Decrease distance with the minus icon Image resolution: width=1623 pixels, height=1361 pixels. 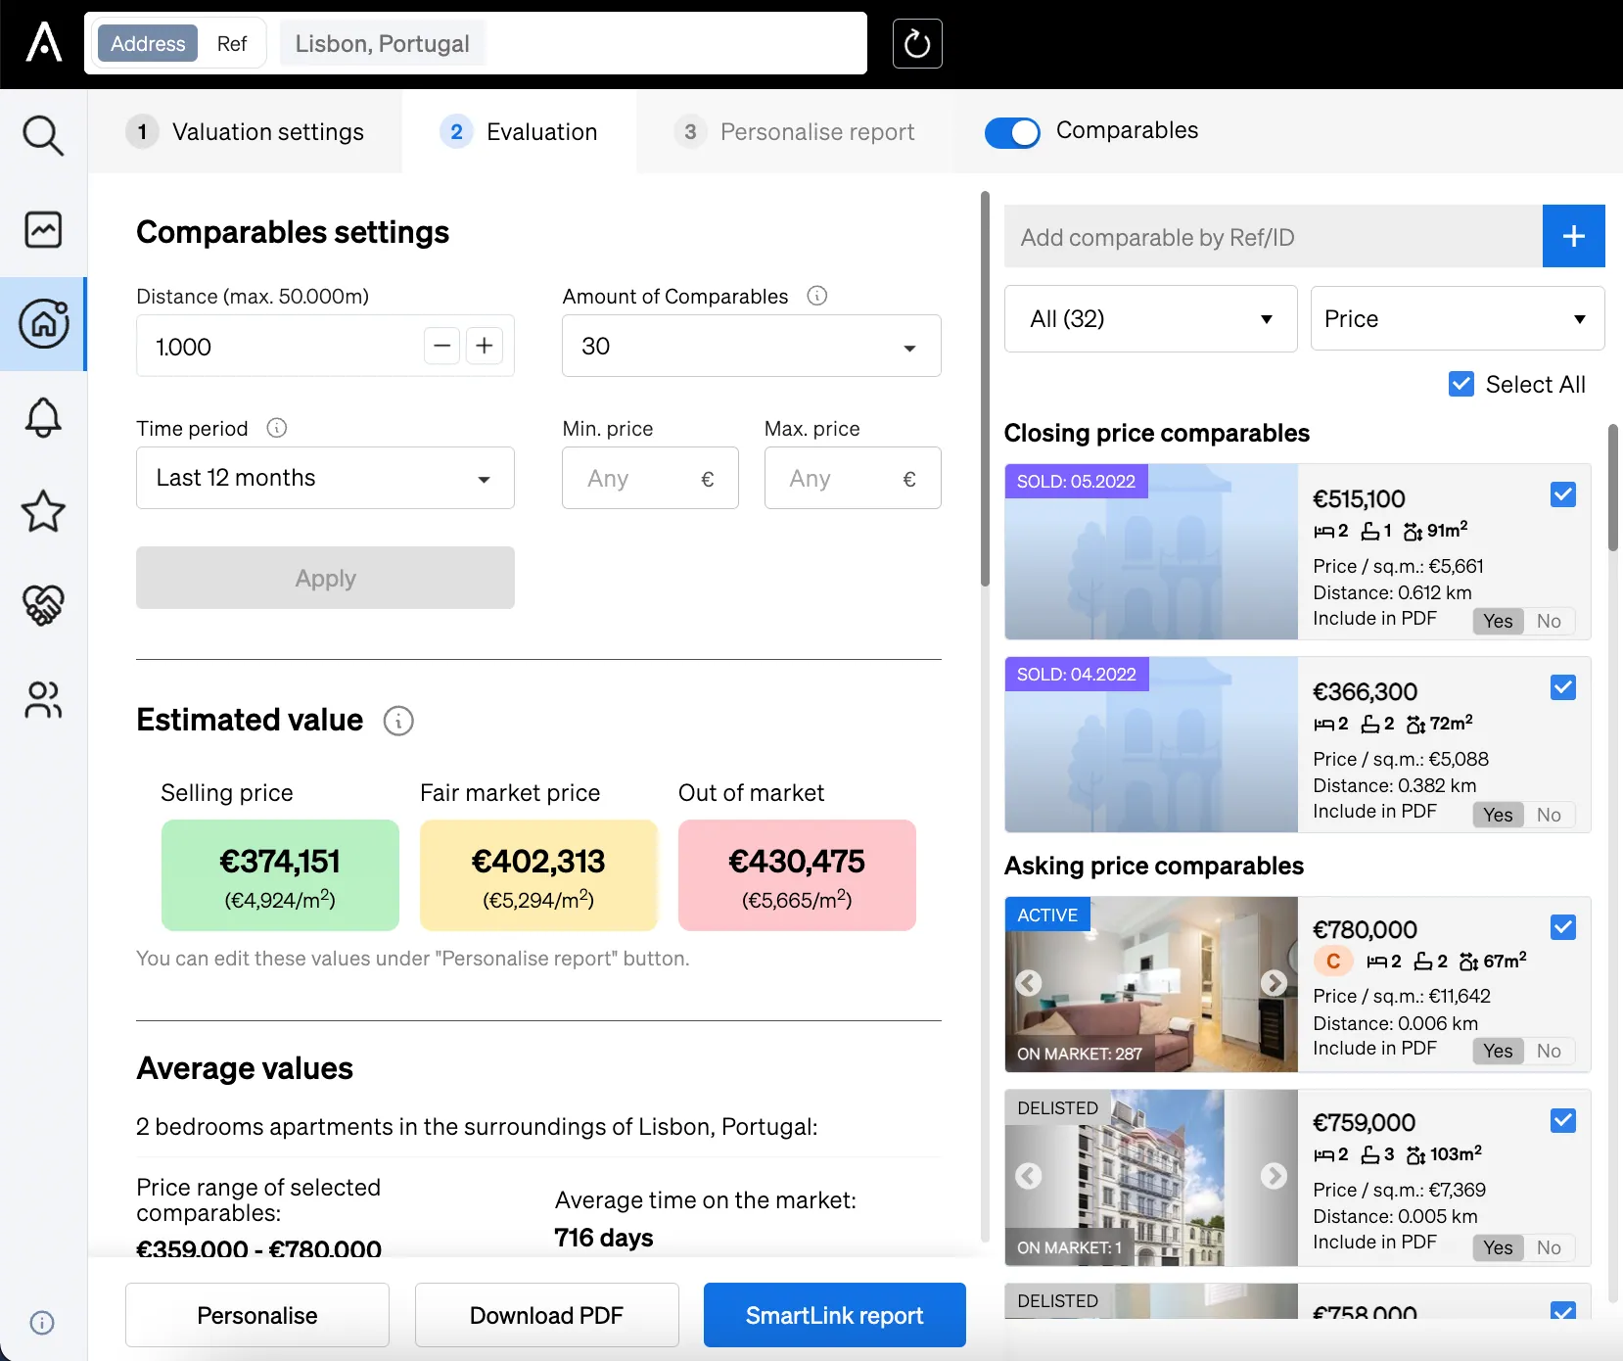coord(442,346)
